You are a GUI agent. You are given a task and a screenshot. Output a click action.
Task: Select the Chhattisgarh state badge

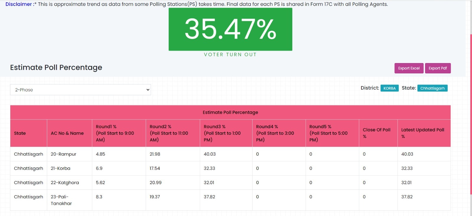(x=432, y=88)
